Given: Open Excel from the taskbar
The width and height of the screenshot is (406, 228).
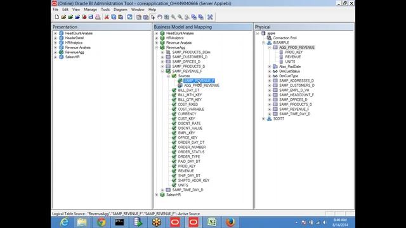Looking at the screenshot, I should (212, 222).
